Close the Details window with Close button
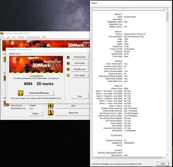 click(x=163, y=164)
